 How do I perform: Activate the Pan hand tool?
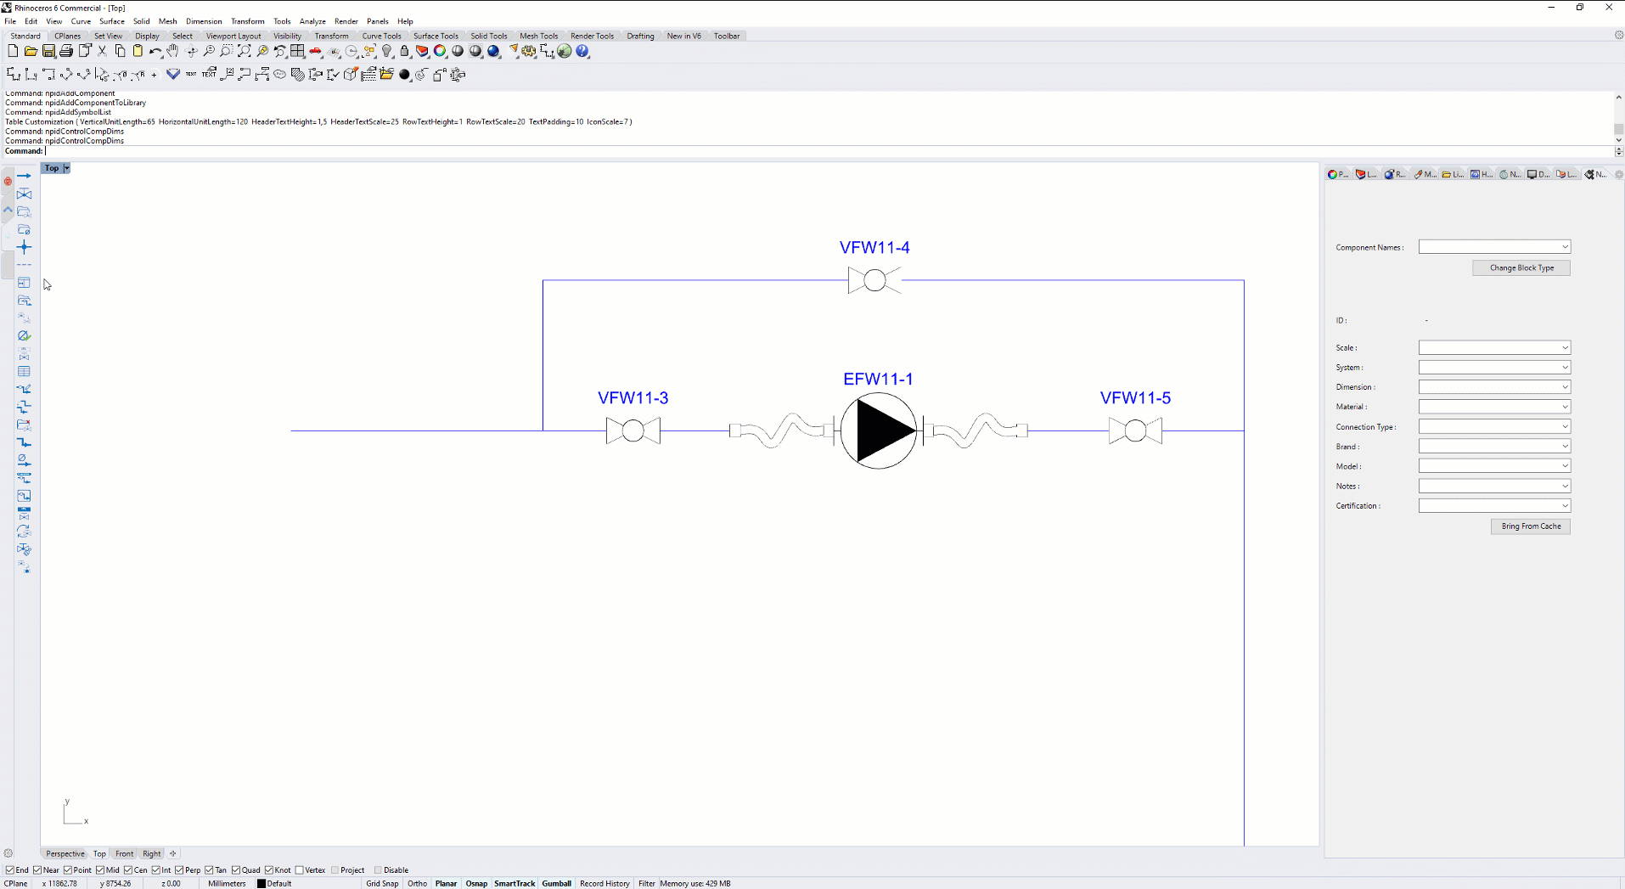click(x=173, y=51)
